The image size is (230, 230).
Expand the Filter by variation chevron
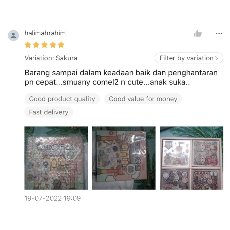point(216,58)
